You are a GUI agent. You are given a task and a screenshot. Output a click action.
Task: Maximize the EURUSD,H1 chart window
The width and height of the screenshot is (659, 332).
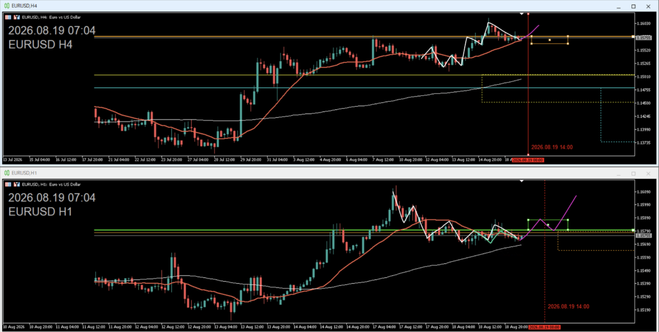pos(633,173)
